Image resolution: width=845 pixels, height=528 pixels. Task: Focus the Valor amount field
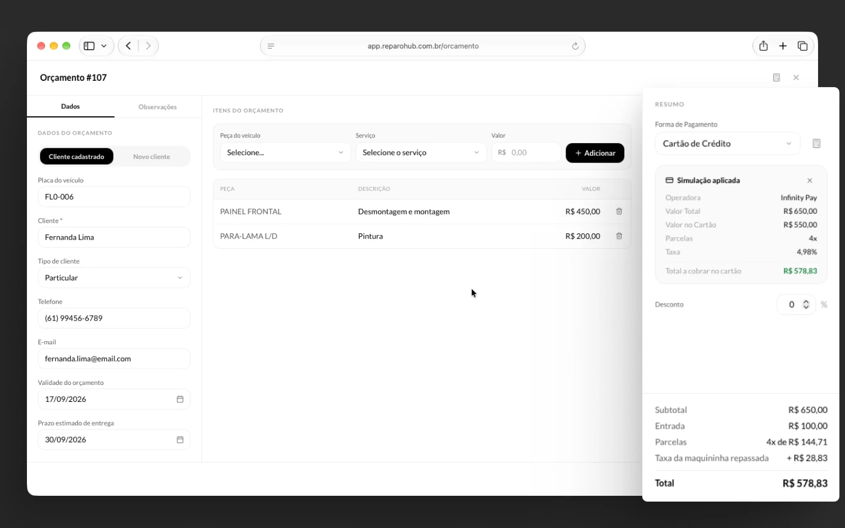pyautogui.click(x=526, y=153)
